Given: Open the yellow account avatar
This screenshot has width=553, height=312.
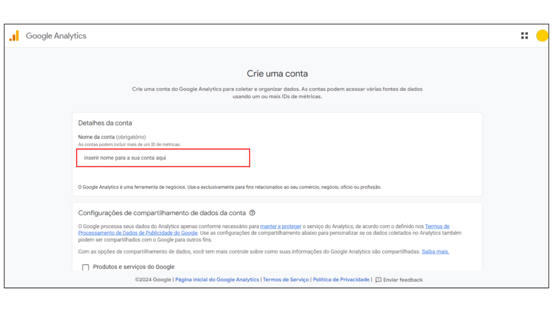Looking at the screenshot, I should point(542,36).
